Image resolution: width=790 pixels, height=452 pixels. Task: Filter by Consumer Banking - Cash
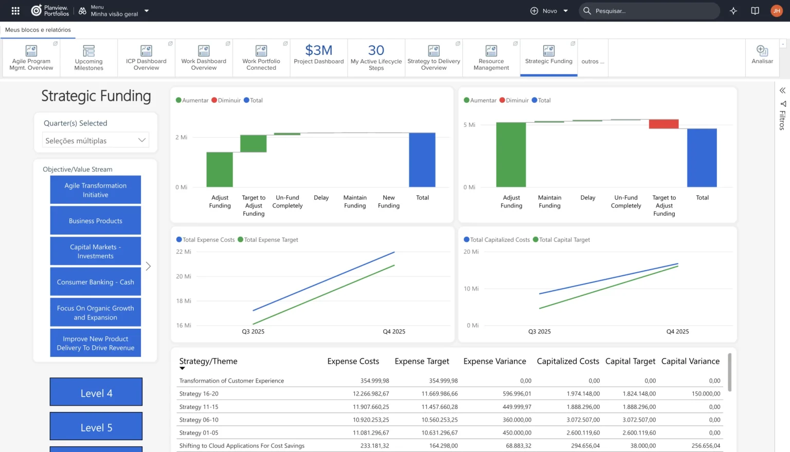(x=96, y=282)
